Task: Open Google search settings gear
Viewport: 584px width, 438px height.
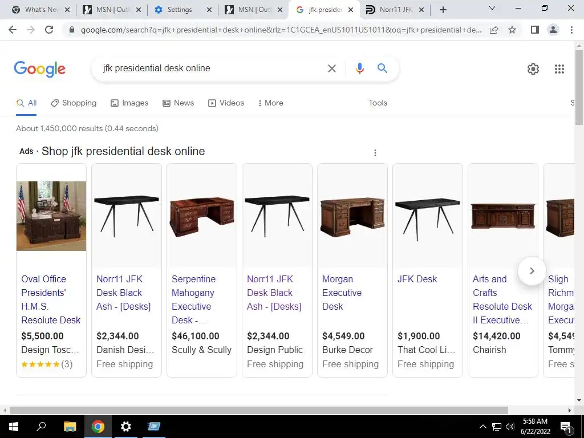Action: pos(533,69)
